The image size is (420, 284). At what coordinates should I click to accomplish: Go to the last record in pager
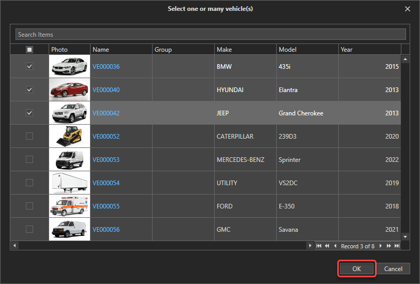pyautogui.click(x=397, y=246)
